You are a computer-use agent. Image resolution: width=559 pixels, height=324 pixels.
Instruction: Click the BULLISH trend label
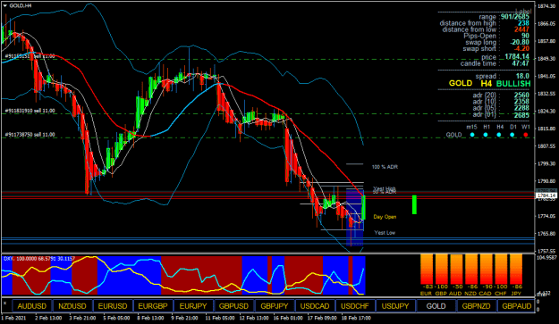[x=513, y=84]
